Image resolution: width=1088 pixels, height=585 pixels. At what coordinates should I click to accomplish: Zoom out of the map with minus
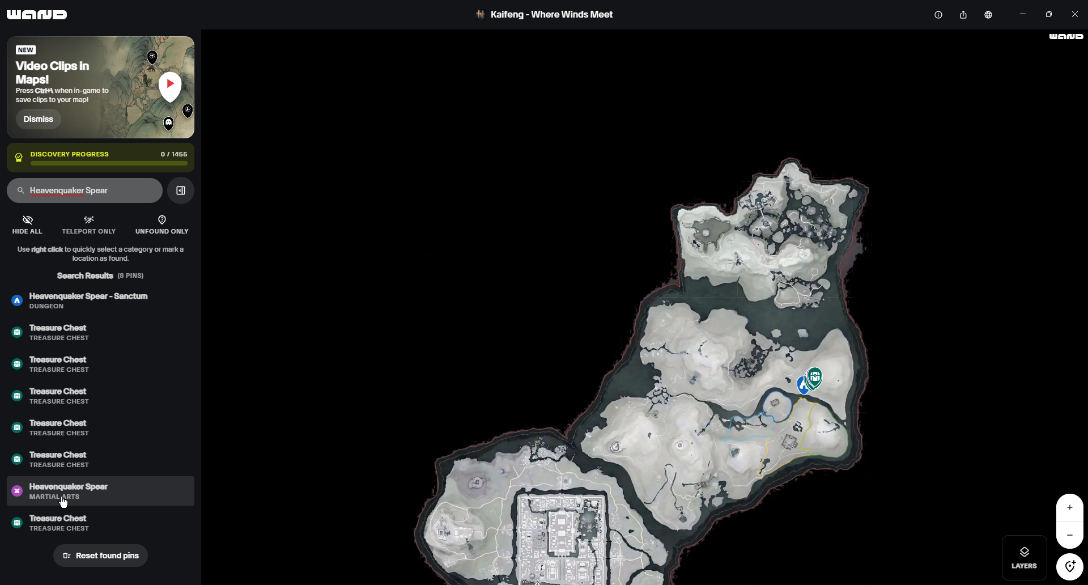(1070, 535)
